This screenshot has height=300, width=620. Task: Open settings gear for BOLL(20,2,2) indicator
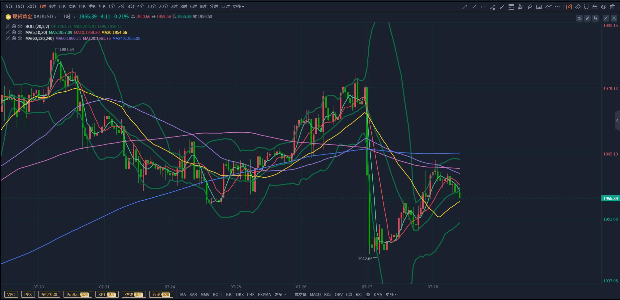click(x=14, y=26)
